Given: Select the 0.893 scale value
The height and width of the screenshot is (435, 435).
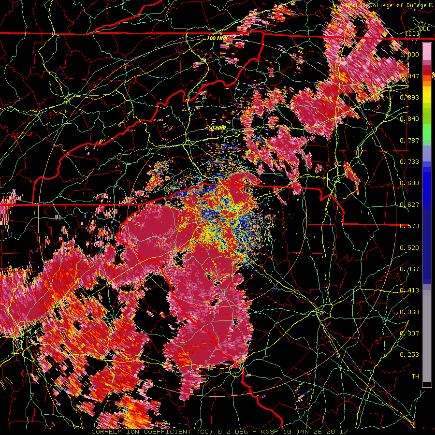Looking at the screenshot, I should pos(409,97).
